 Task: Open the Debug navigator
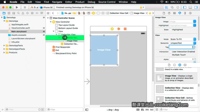point(32,13)
